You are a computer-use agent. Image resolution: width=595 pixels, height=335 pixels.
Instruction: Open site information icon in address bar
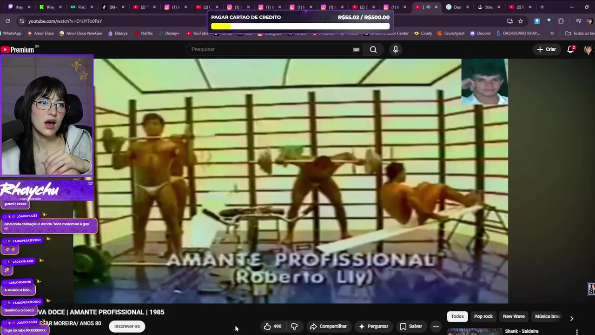coord(21,21)
